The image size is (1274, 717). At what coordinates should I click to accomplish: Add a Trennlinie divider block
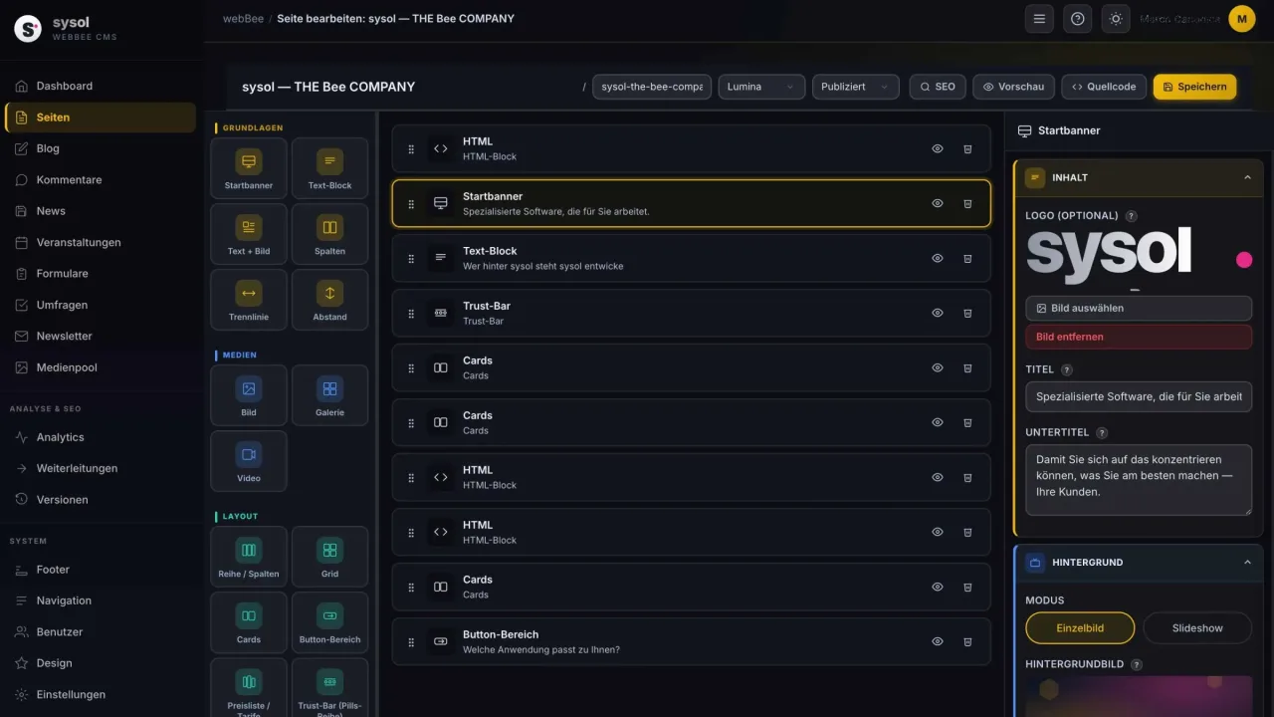click(x=249, y=299)
